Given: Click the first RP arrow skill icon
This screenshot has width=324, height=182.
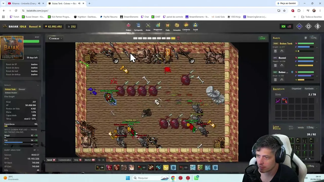Looking at the screenshot, I should click(151, 167).
